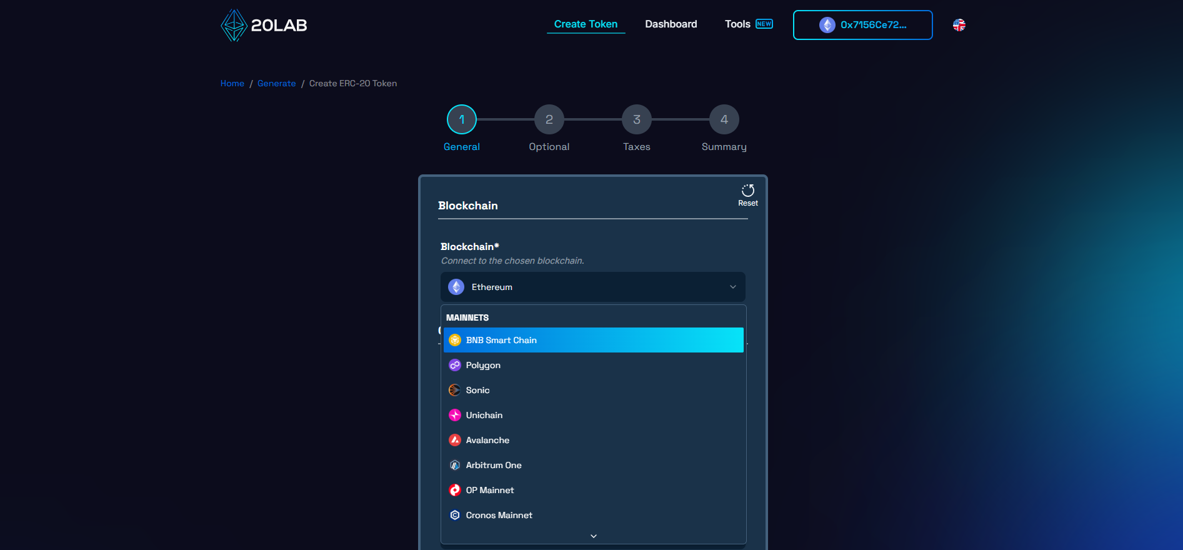This screenshot has height=550, width=1183.
Task: Follow the Generate breadcrumb link
Action: point(276,84)
